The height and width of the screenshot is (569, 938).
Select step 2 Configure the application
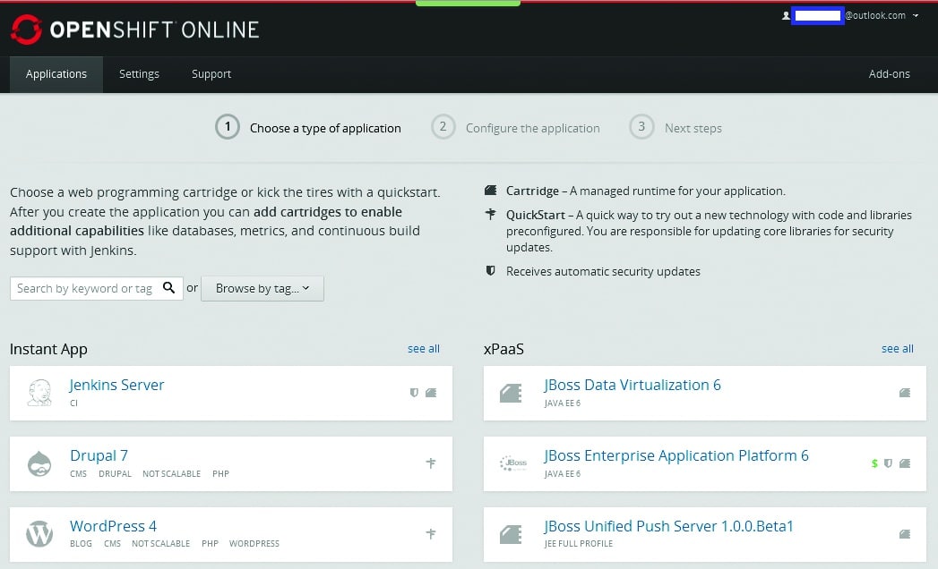tap(532, 128)
